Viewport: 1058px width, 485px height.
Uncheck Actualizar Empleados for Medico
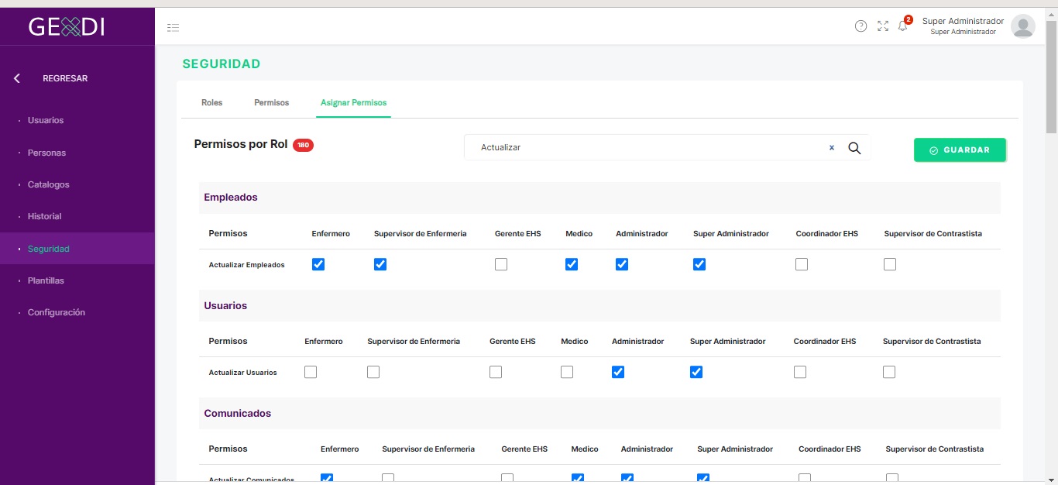pyautogui.click(x=572, y=264)
